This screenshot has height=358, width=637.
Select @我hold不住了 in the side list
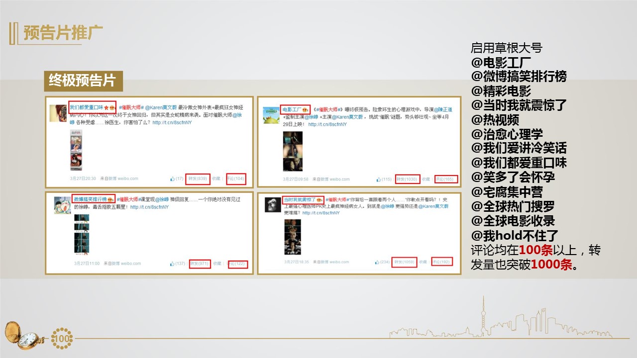click(515, 235)
